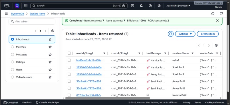Open the info panel icon
This screenshot has height=105, width=230.
coord(213,14)
